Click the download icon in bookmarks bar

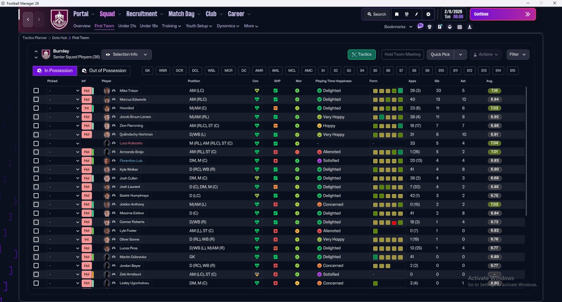[470, 27]
